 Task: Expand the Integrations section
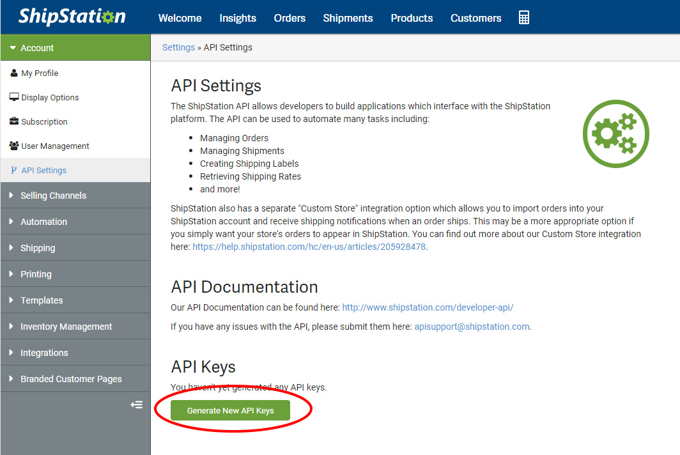coord(75,353)
